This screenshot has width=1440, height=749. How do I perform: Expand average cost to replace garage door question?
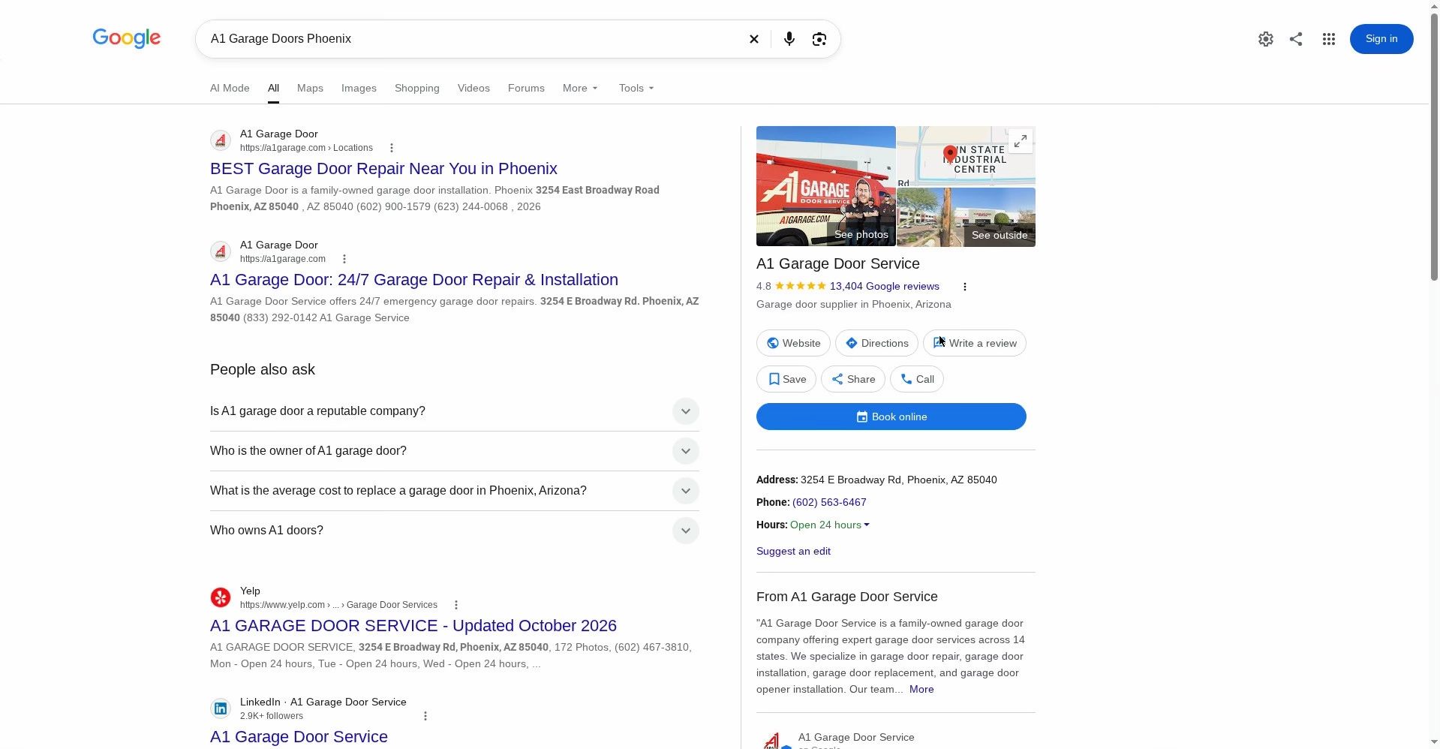point(455,491)
